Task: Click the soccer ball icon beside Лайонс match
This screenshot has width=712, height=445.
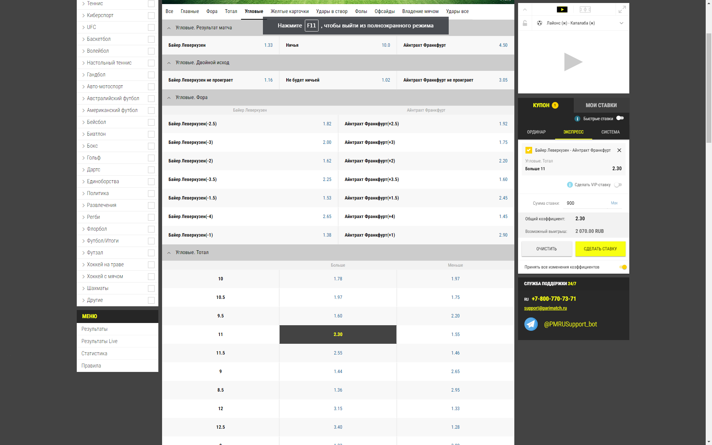Action: pyautogui.click(x=540, y=23)
